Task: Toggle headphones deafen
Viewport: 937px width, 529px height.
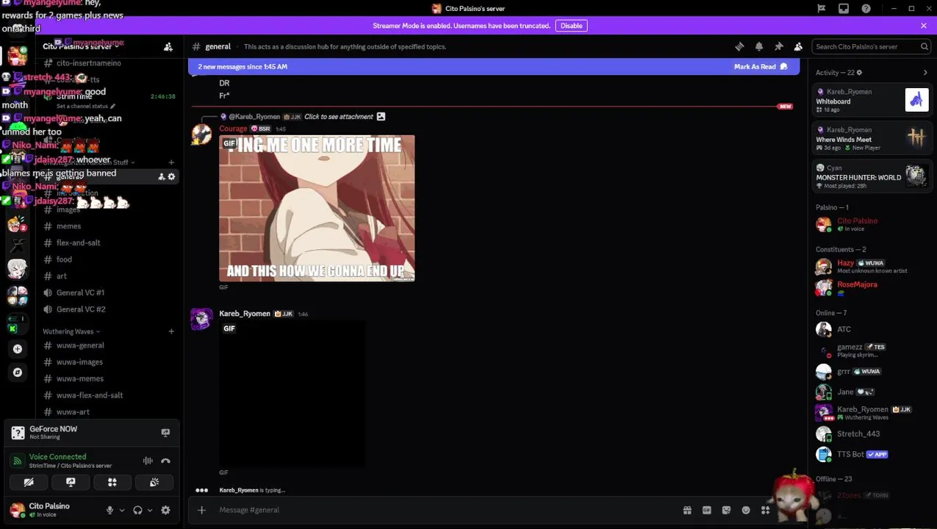Action: (x=137, y=510)
